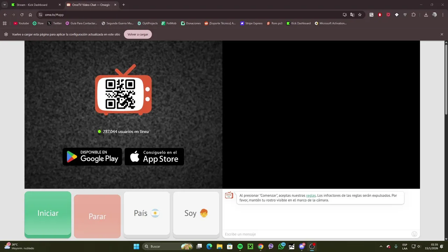The width and height of the screenshot is (448, 252).
Task: Click the red shield play extension icon
Action: (x=388, y=15)
